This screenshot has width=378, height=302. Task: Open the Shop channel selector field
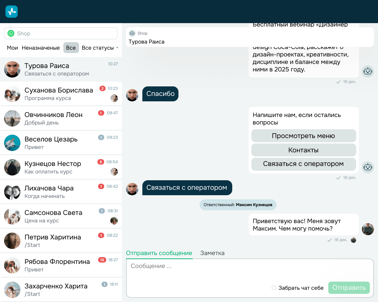pyautogui.click(x=61, y=33)
